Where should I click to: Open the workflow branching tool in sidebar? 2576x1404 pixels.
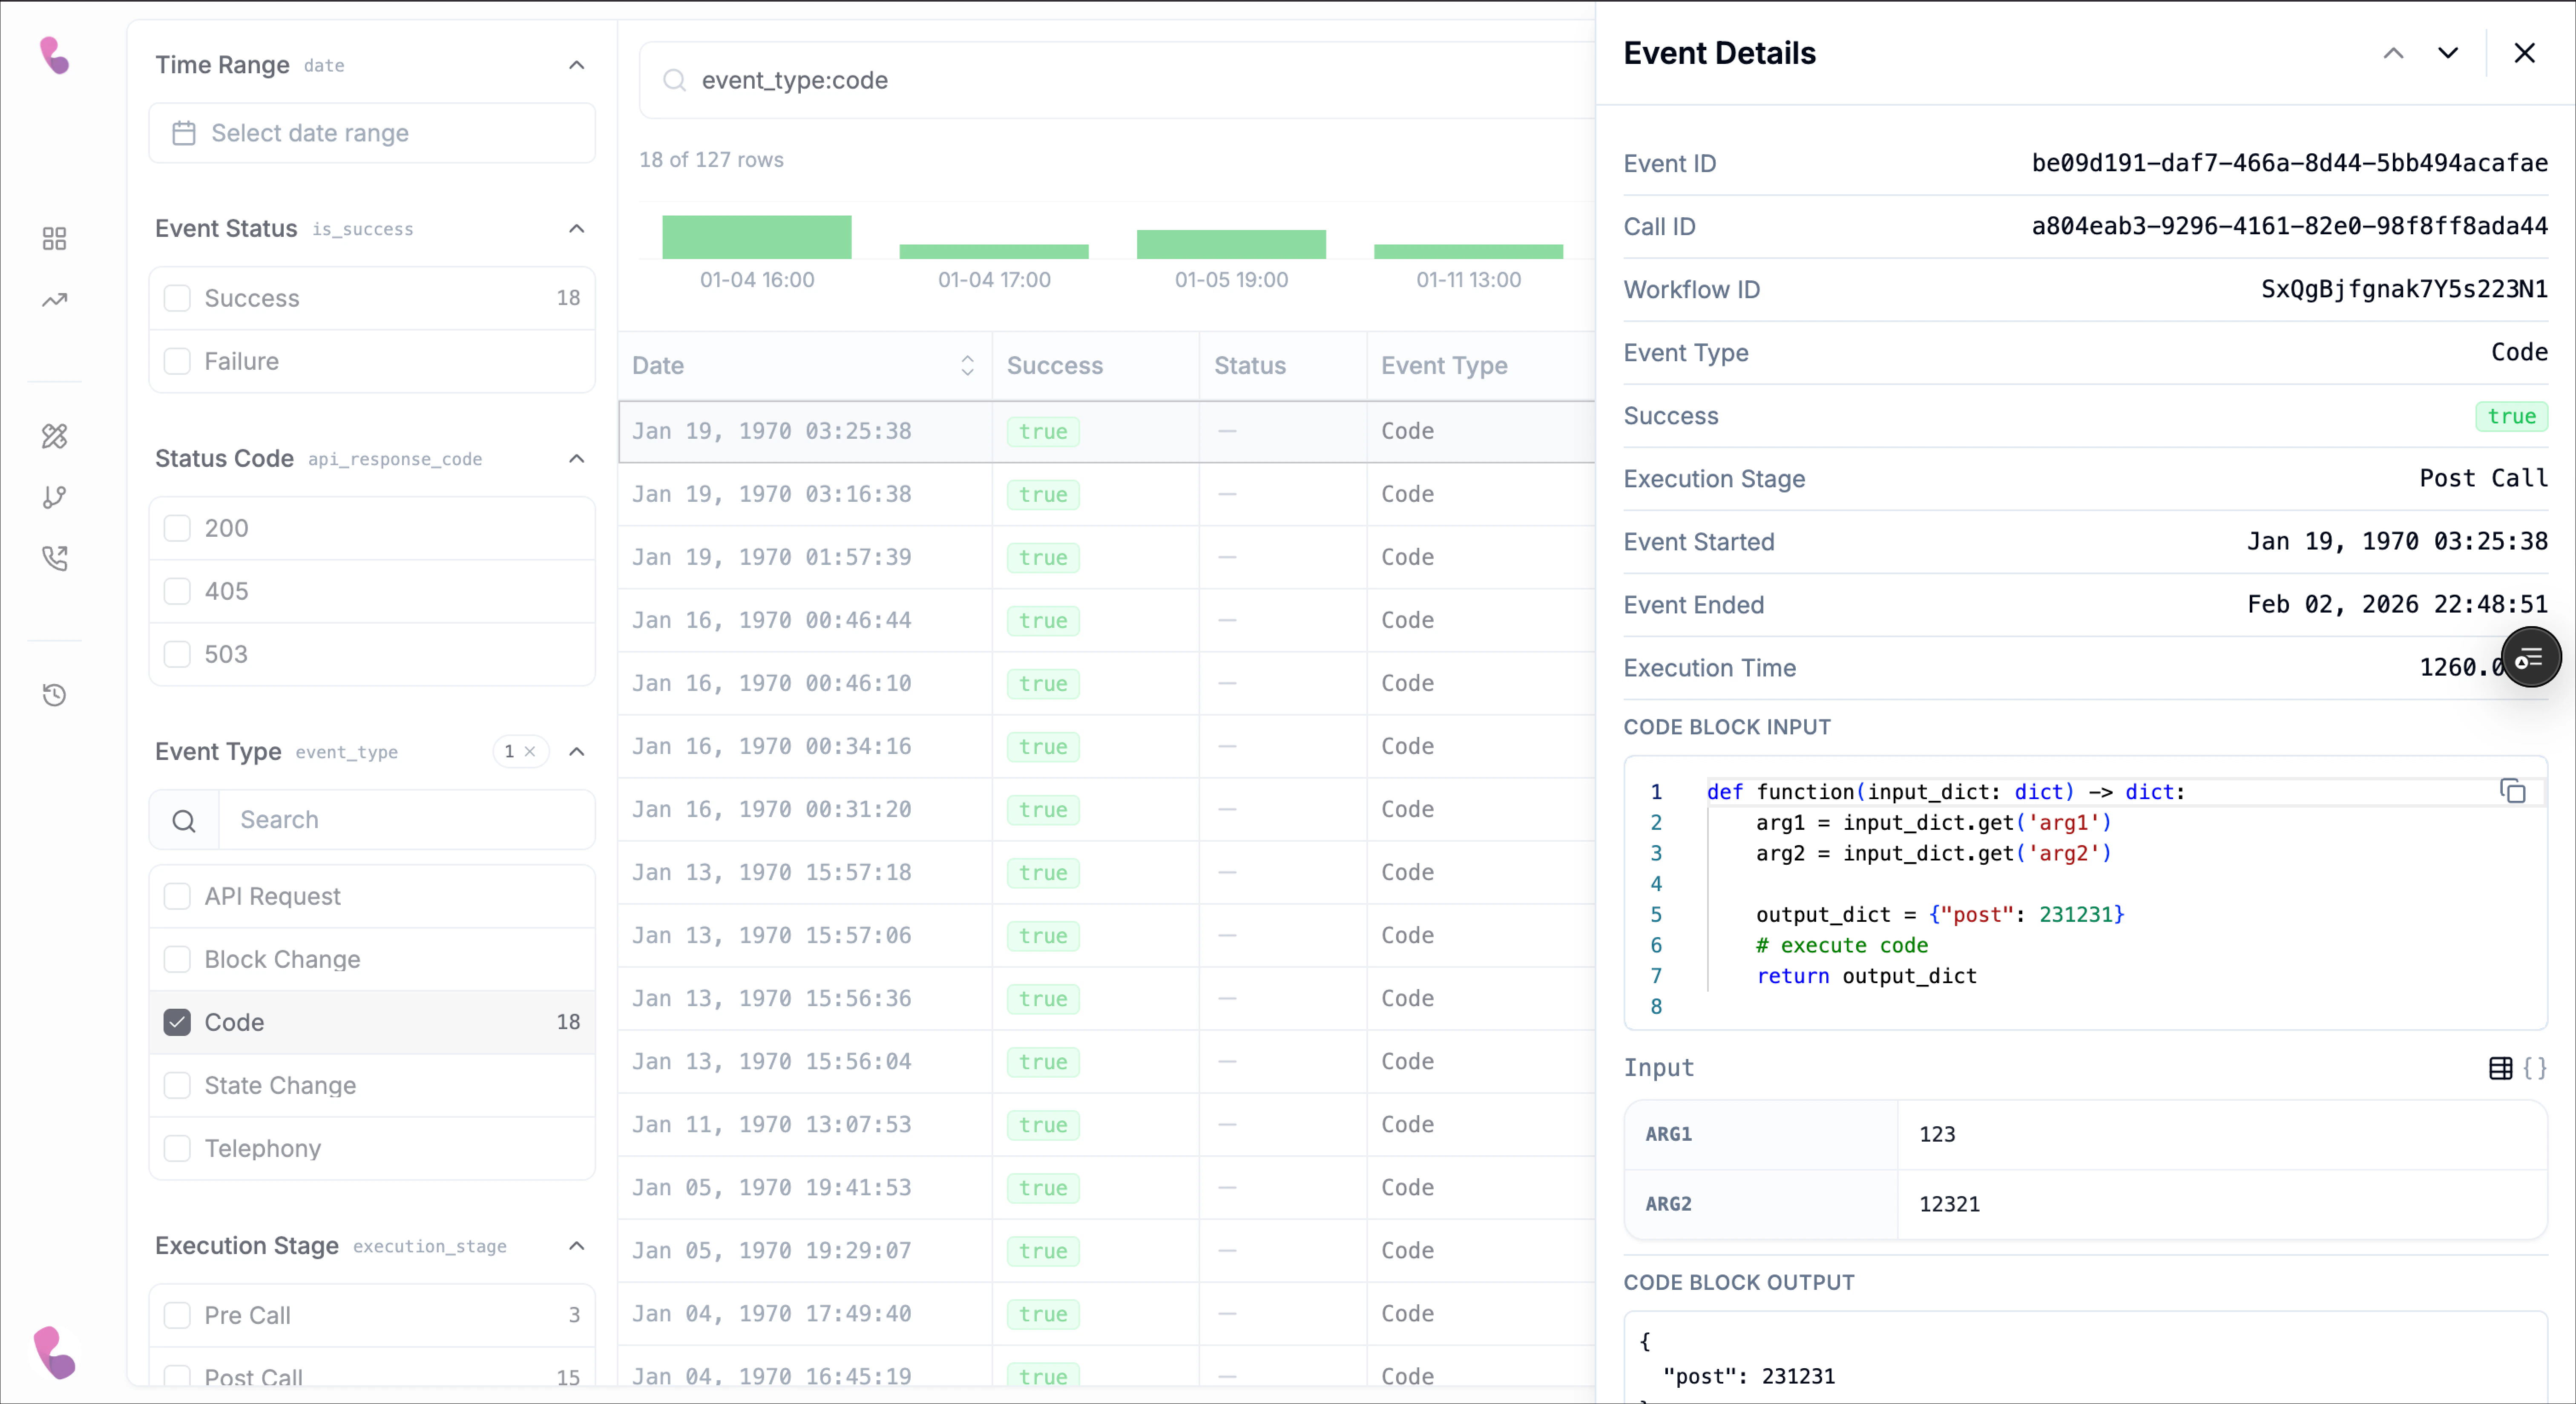(55, 497)
